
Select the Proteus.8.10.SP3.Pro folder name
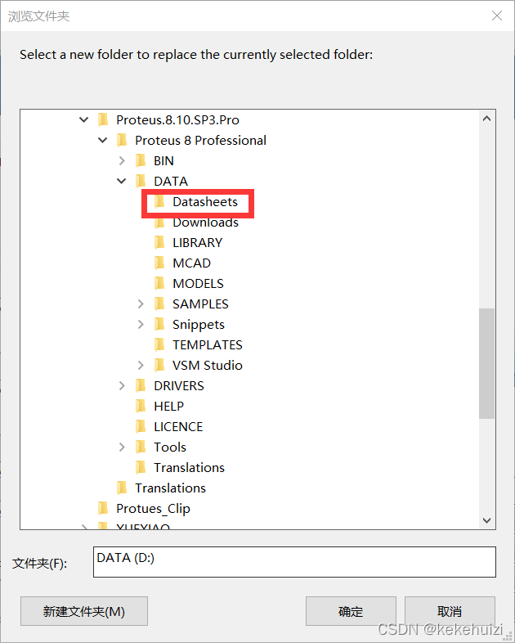[x=178, y=119]
